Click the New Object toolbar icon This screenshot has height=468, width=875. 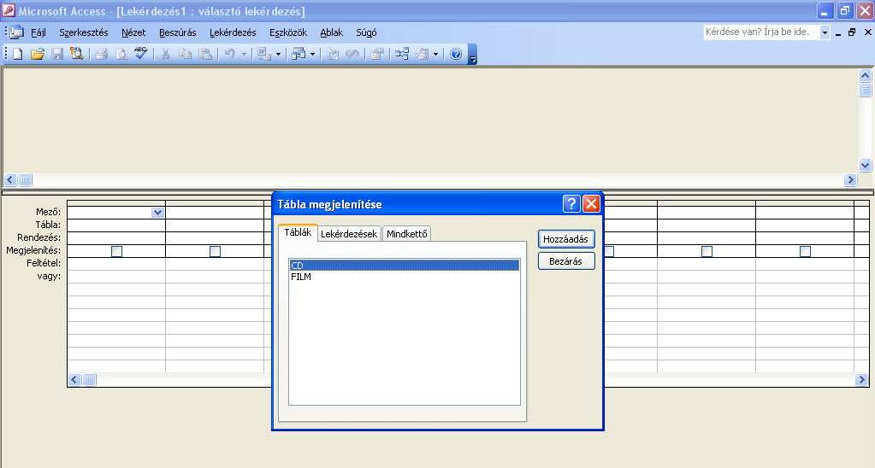(x=422, y=54)
